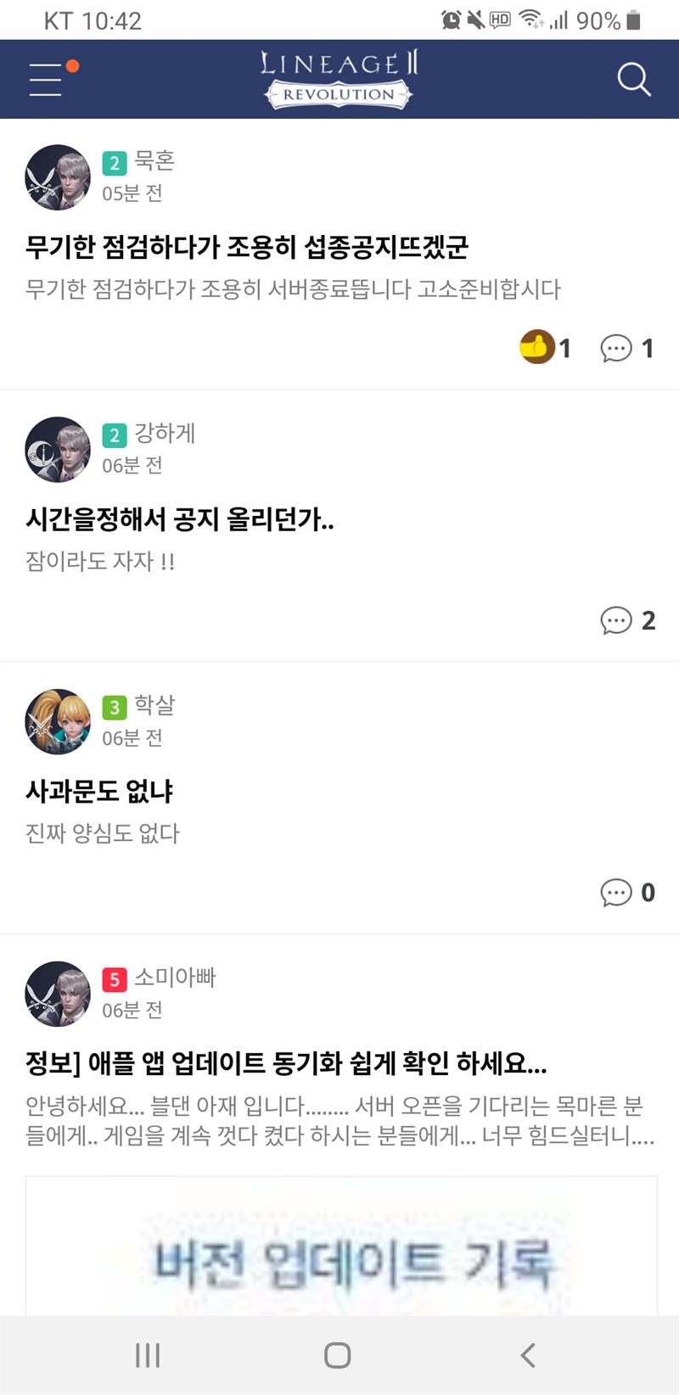Open the post titled 사과문도 없냐
This screenshot has width=679, height=1395.
[99, 792]
